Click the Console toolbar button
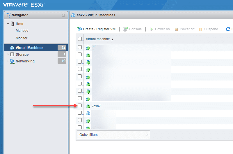The image size is (233, 154). point(132,29)
